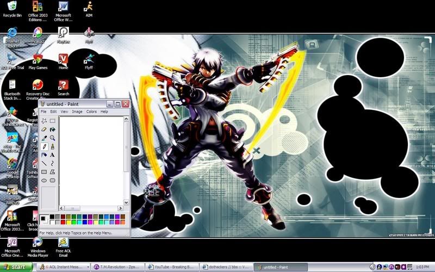Click the Windows Media Player desktop shortcut
Viewport: 435px width, 272px height.
coord(38,245)
